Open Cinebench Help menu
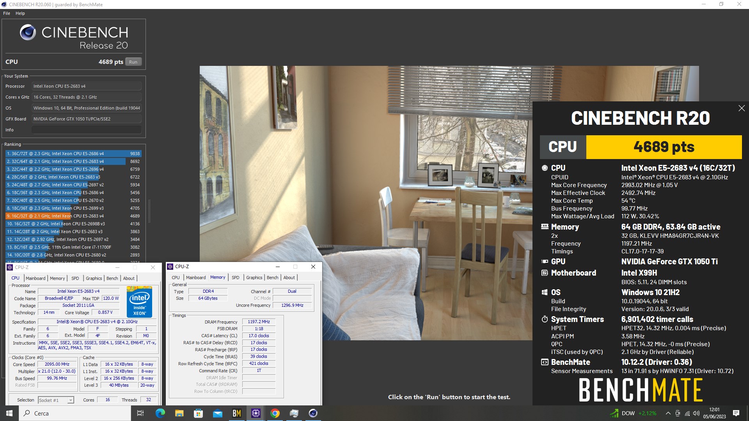 20,13
